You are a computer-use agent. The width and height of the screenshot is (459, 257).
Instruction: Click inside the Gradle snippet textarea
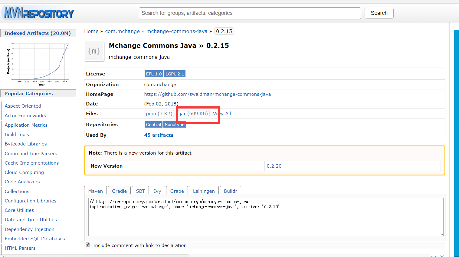pyautogui.click(x=266, y=217)
